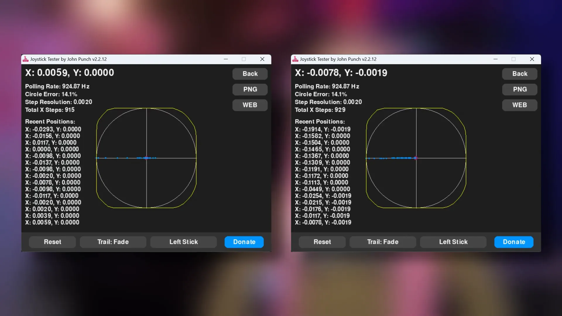562x316 pixels.
Task: Open WEB in the left Joystick Tester window
Action: click(x=250, y=105)
